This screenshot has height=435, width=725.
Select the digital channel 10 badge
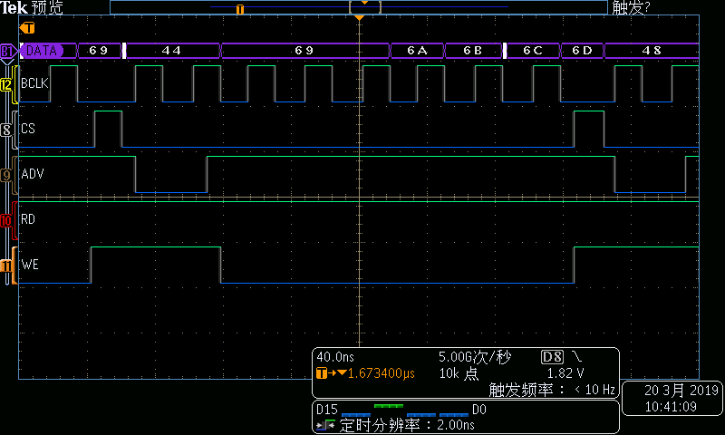(6, 220)
